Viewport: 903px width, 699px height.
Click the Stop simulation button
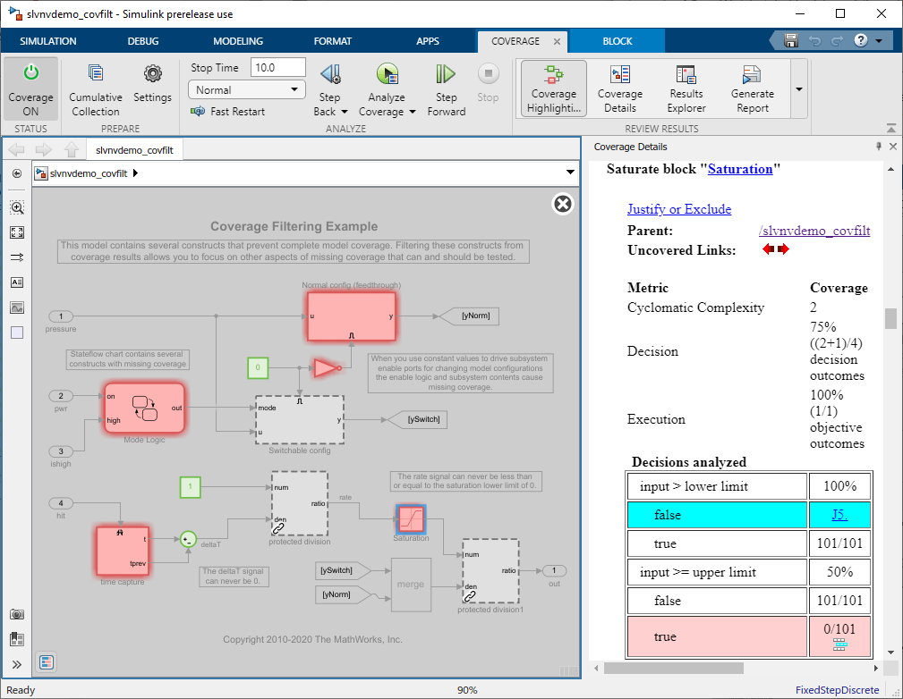488,83
